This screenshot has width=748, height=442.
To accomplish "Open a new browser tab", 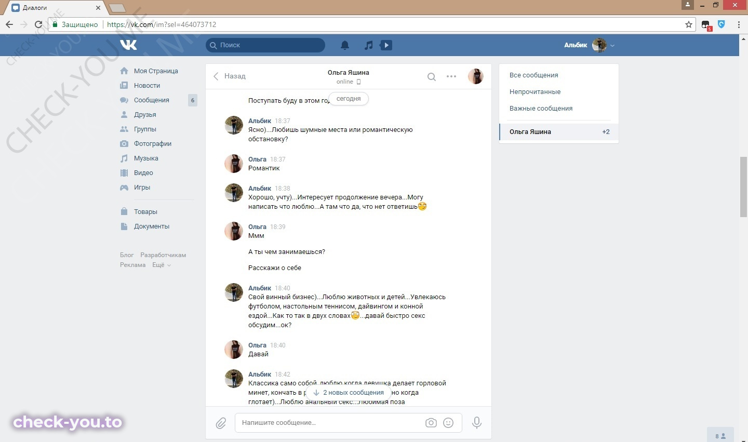I will (117, 8).
